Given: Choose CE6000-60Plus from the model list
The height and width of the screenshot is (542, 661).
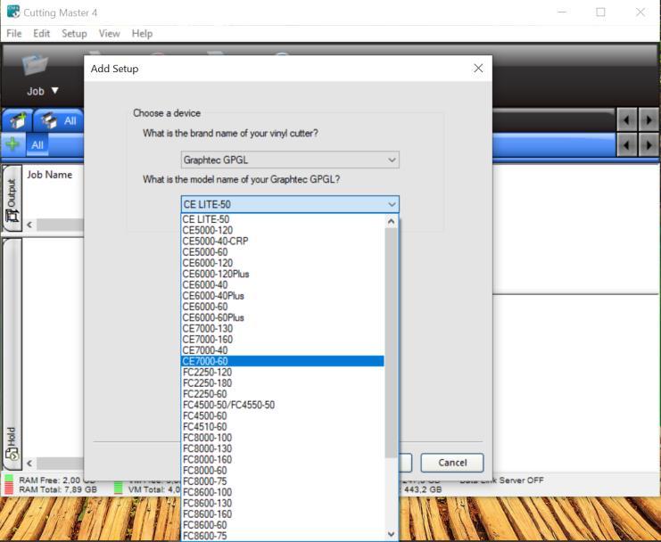Looking at the screenshot, I should 283,318.
